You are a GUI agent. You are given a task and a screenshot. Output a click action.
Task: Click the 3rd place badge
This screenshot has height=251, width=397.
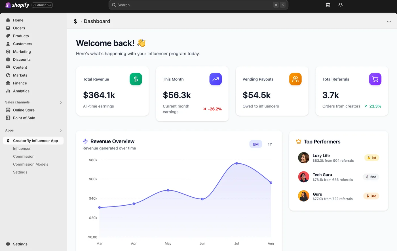point(371,196)
